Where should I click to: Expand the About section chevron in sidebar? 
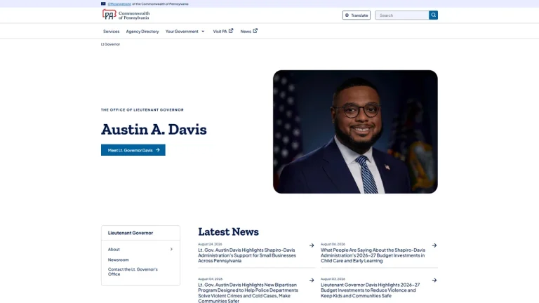[x=171, y=249]
